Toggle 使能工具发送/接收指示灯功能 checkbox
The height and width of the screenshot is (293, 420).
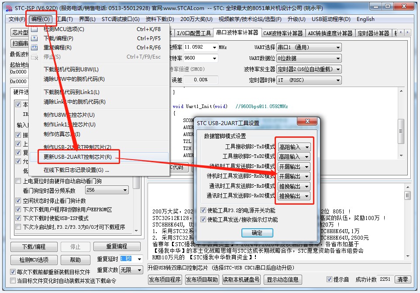203,220
